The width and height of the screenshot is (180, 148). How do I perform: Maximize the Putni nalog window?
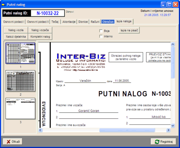(x=170, y=4)
